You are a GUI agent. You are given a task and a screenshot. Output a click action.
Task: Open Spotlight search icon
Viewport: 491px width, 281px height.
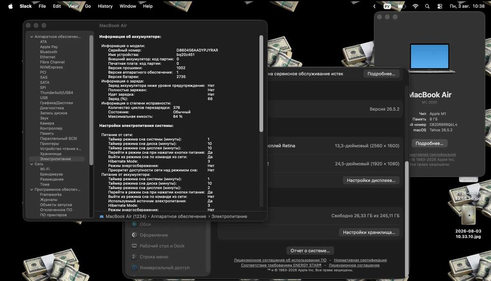tap(427, 6)
